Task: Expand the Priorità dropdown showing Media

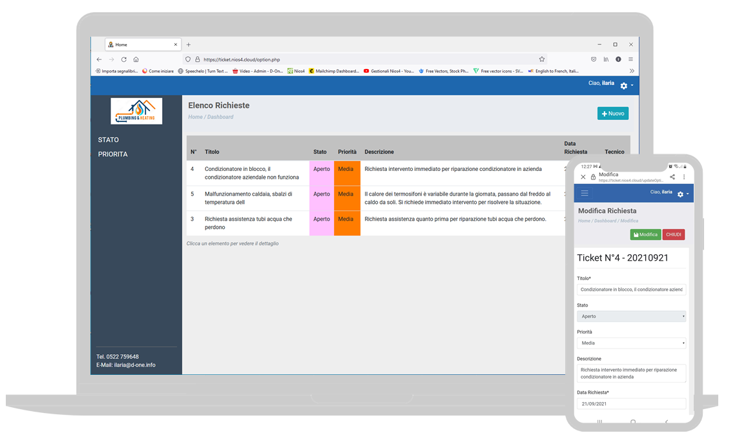Action: 631,343
